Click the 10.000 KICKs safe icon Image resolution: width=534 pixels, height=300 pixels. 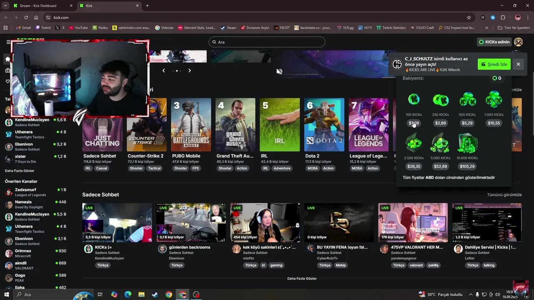click(x=467, y=144)
